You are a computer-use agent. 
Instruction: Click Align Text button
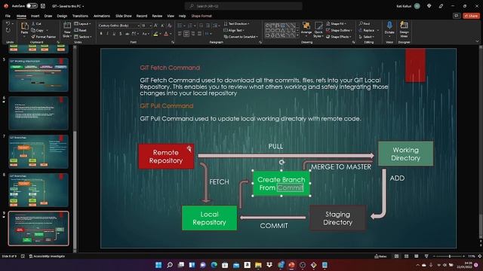pyautogui.click(x=234, y=30)
